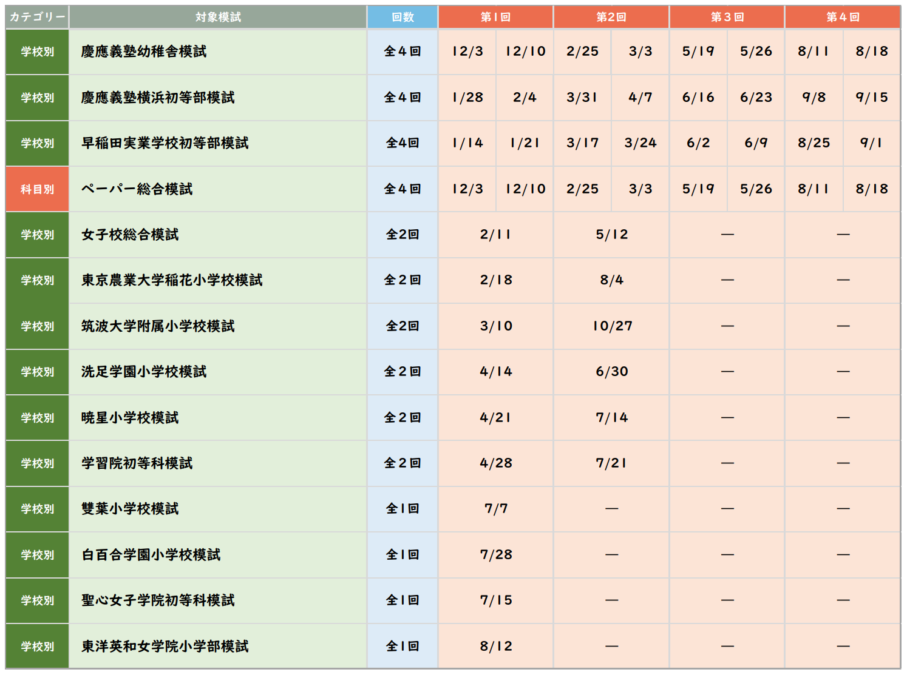The image size is (907, 675).
Task: Select date 1/28 in 慶應義塾横浜初等部模試 row
Action: coord(467,97)
